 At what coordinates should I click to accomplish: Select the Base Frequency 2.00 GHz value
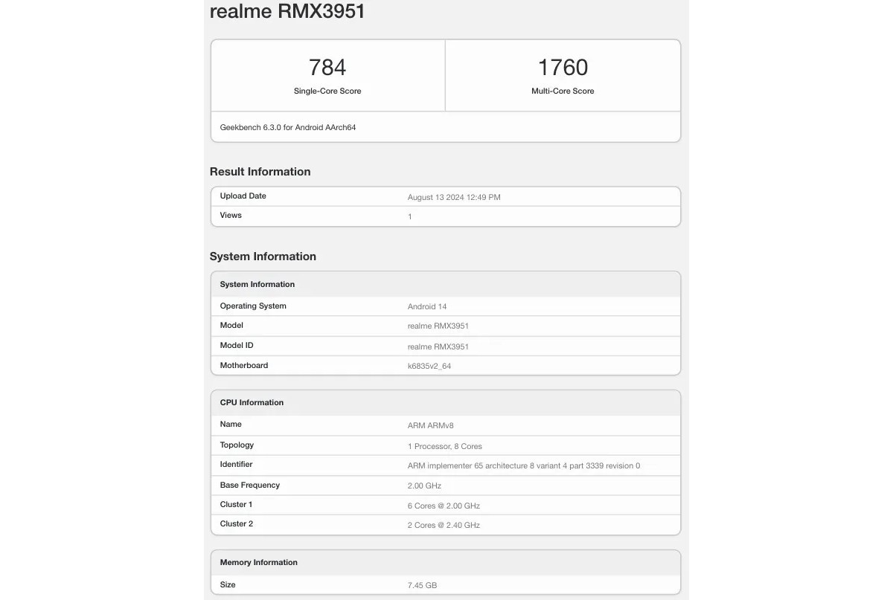(423, 486)
